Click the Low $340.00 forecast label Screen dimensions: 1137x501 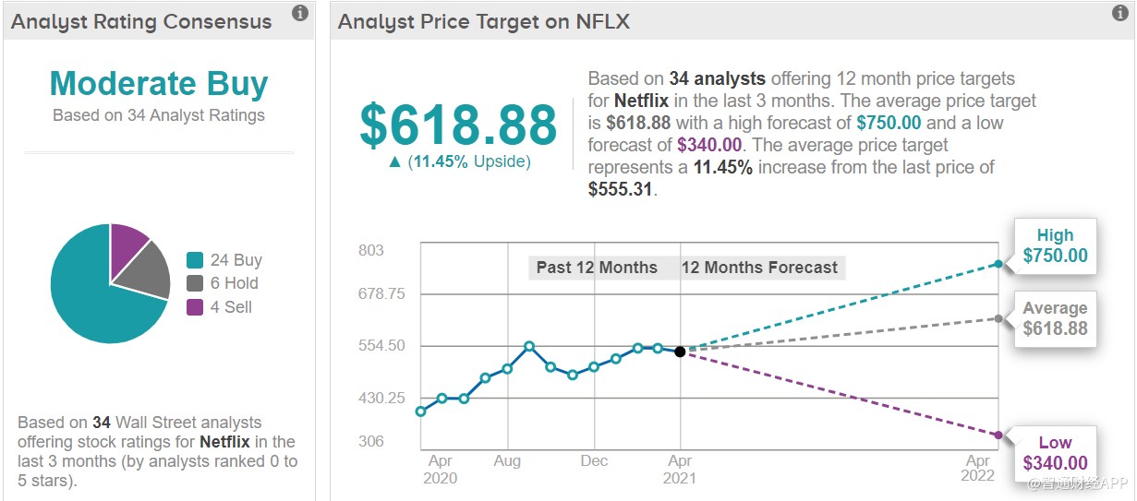1055,453
